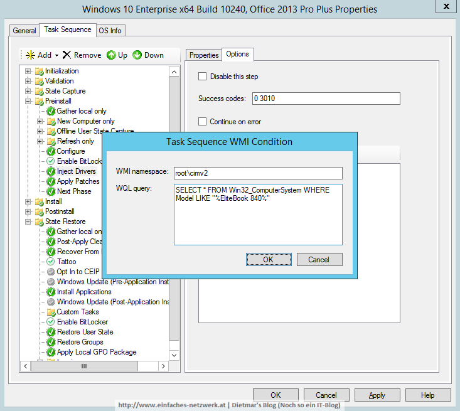This screenshot has height=411, width=460.
Task: Click the green Down arrow icon
Action: tap(137, 55)
